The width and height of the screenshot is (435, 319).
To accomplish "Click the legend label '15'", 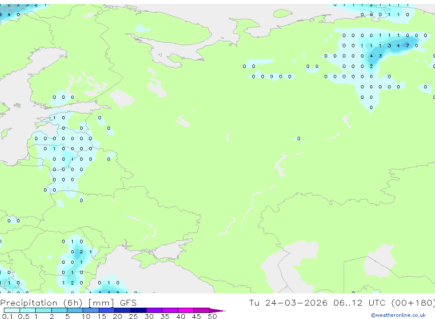I will (x=101, y=316).
